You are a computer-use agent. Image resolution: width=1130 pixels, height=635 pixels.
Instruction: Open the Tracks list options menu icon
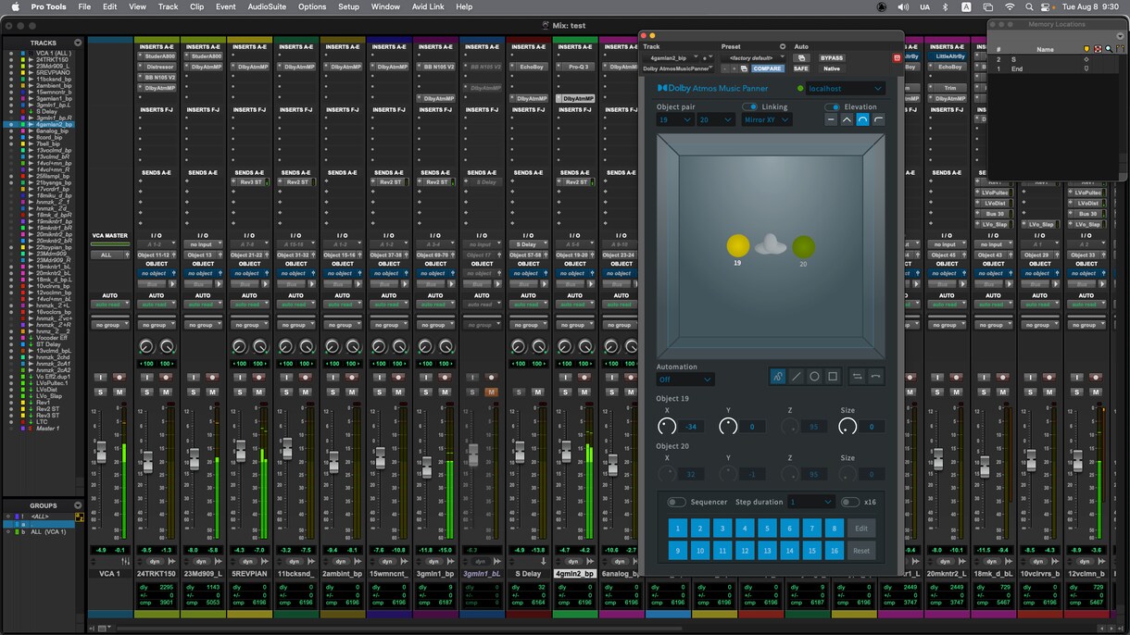tap(78, 43)
